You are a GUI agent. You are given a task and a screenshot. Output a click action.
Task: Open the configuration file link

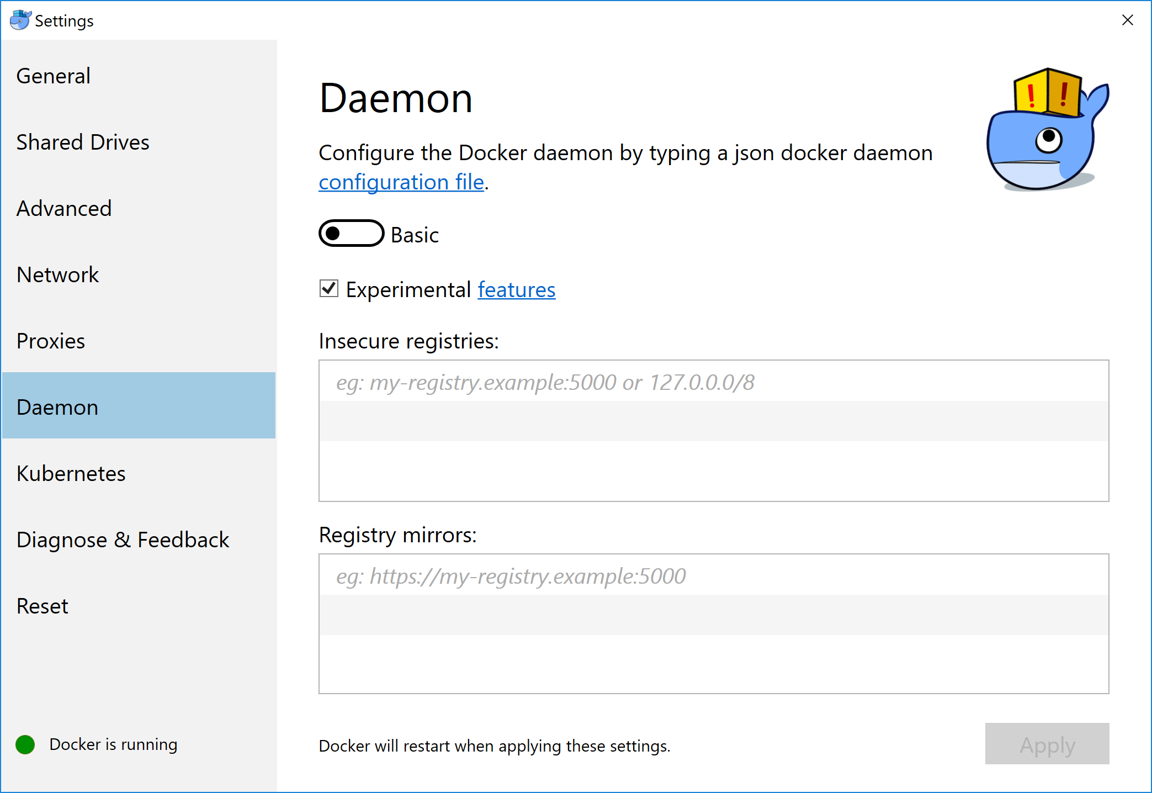(401, 182)
